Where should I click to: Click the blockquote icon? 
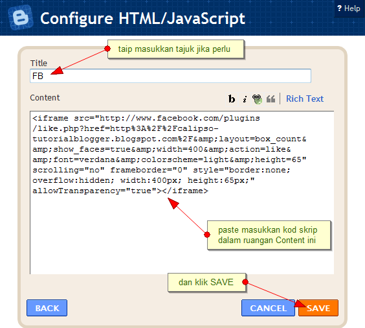pyautogui.click(x=271, y=99)
